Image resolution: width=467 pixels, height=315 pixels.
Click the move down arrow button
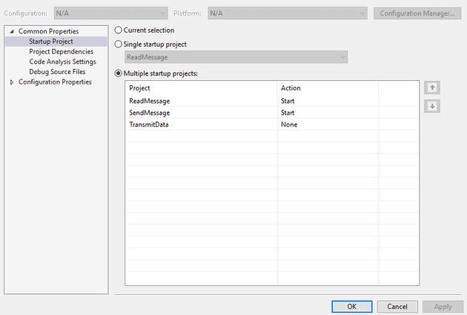click(432, 106)
